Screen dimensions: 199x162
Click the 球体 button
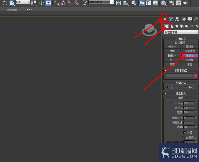pyautogui.click(x=172, y=51)
